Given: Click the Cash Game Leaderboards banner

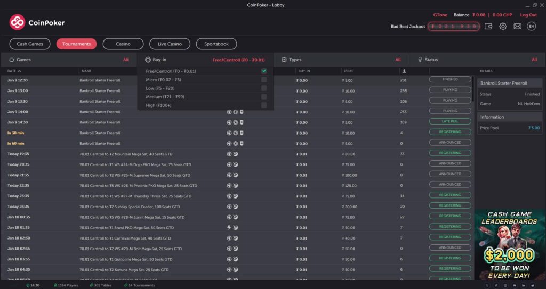Looking at the screenshot, I should click(510, 244).
